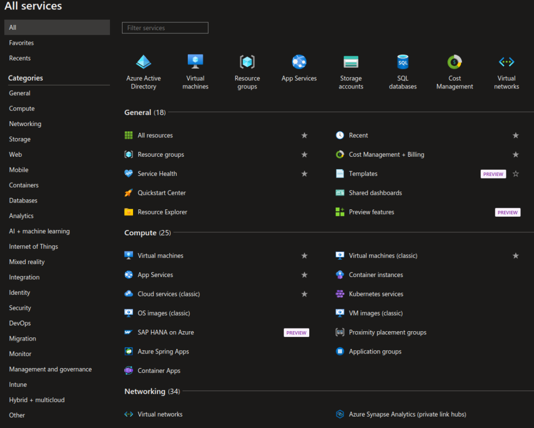The height and width of the screenshot is (428, 534).
Task: Select the Mixed reality category
Action: pyautogui.click(x=27, y=262)
